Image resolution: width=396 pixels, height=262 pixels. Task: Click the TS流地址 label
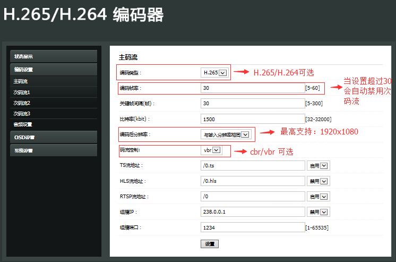(131, 165)
